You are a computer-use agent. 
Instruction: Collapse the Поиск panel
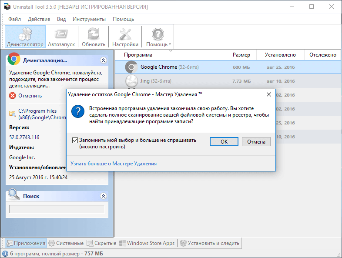104,196
